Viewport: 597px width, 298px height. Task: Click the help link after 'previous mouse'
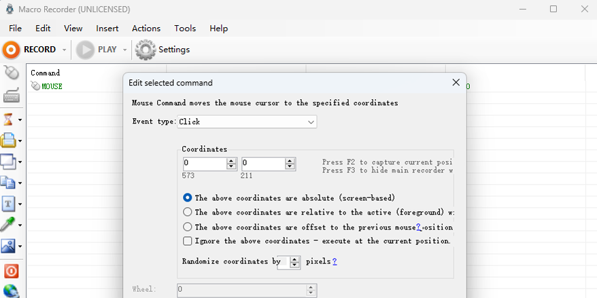(x=419, y=227)
